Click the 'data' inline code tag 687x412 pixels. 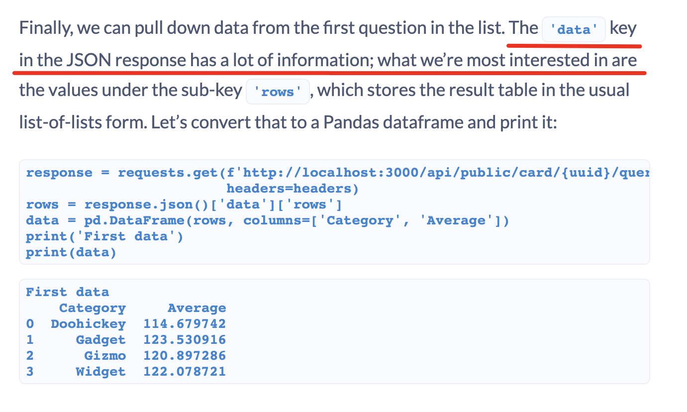[x=574, y=29]
